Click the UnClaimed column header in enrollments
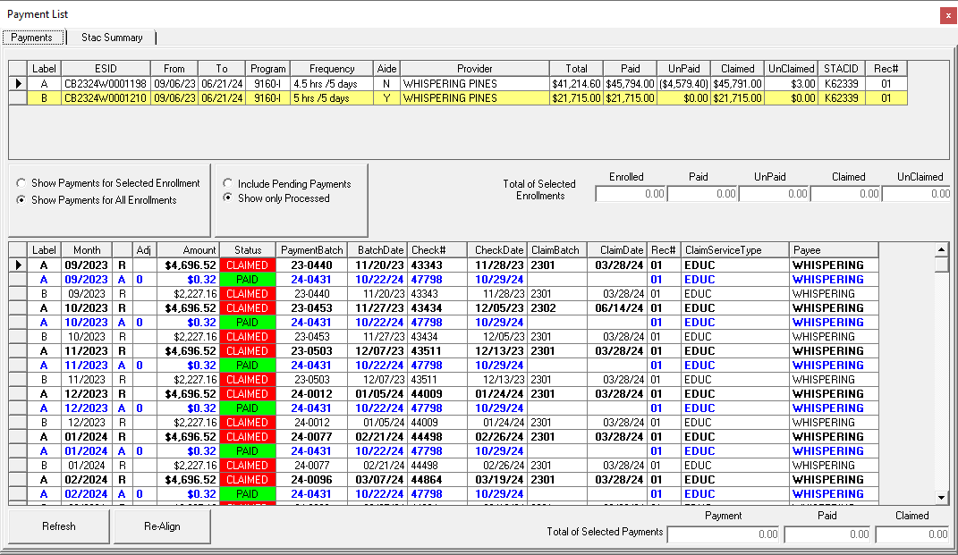Image resolution: width=958 pixels, height=555 pixels. click(x=792, y=69)
